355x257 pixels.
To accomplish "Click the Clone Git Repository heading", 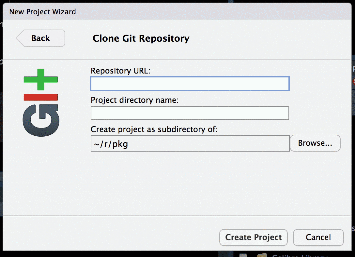I will click(x=141, y=38).
